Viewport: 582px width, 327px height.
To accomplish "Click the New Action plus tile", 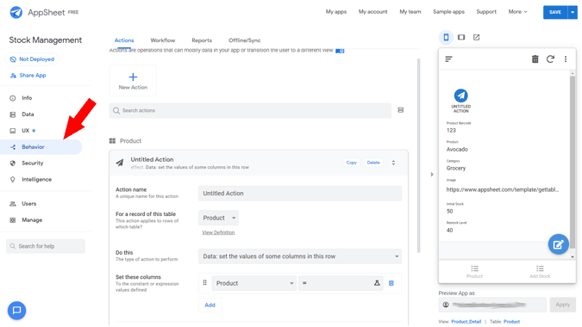I will point(133,81).
